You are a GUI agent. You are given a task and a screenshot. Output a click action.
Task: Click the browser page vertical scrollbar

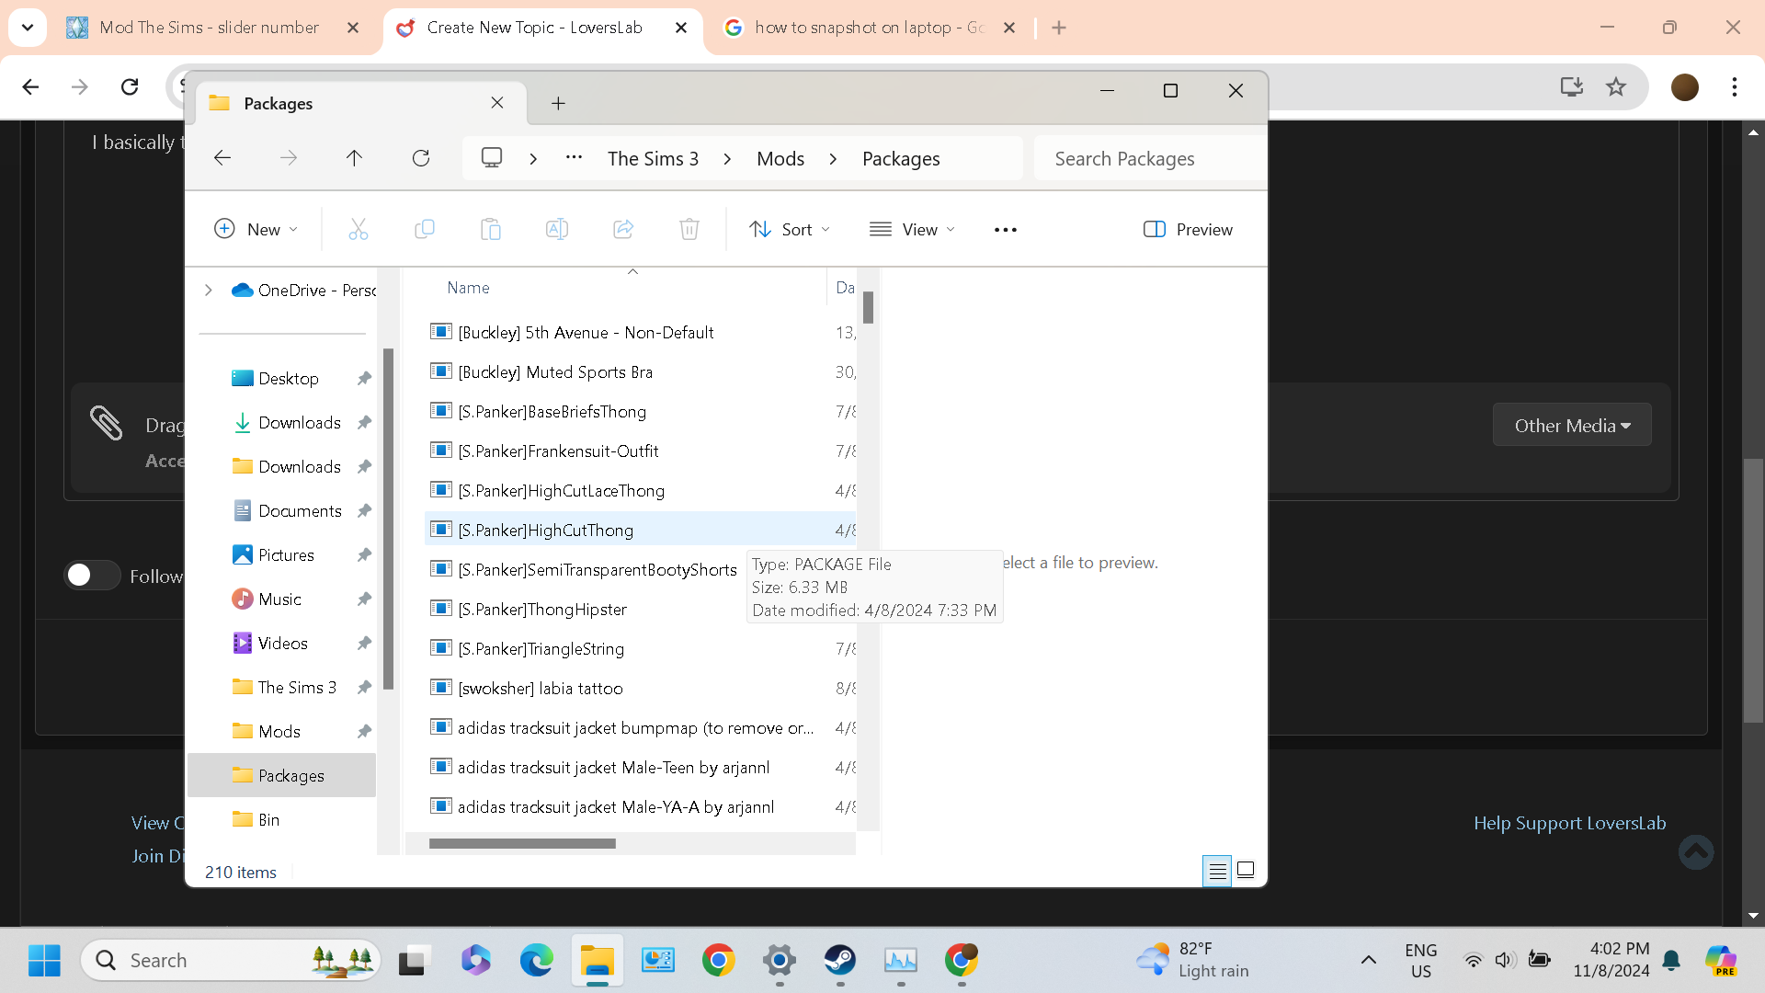(1753, 588)
